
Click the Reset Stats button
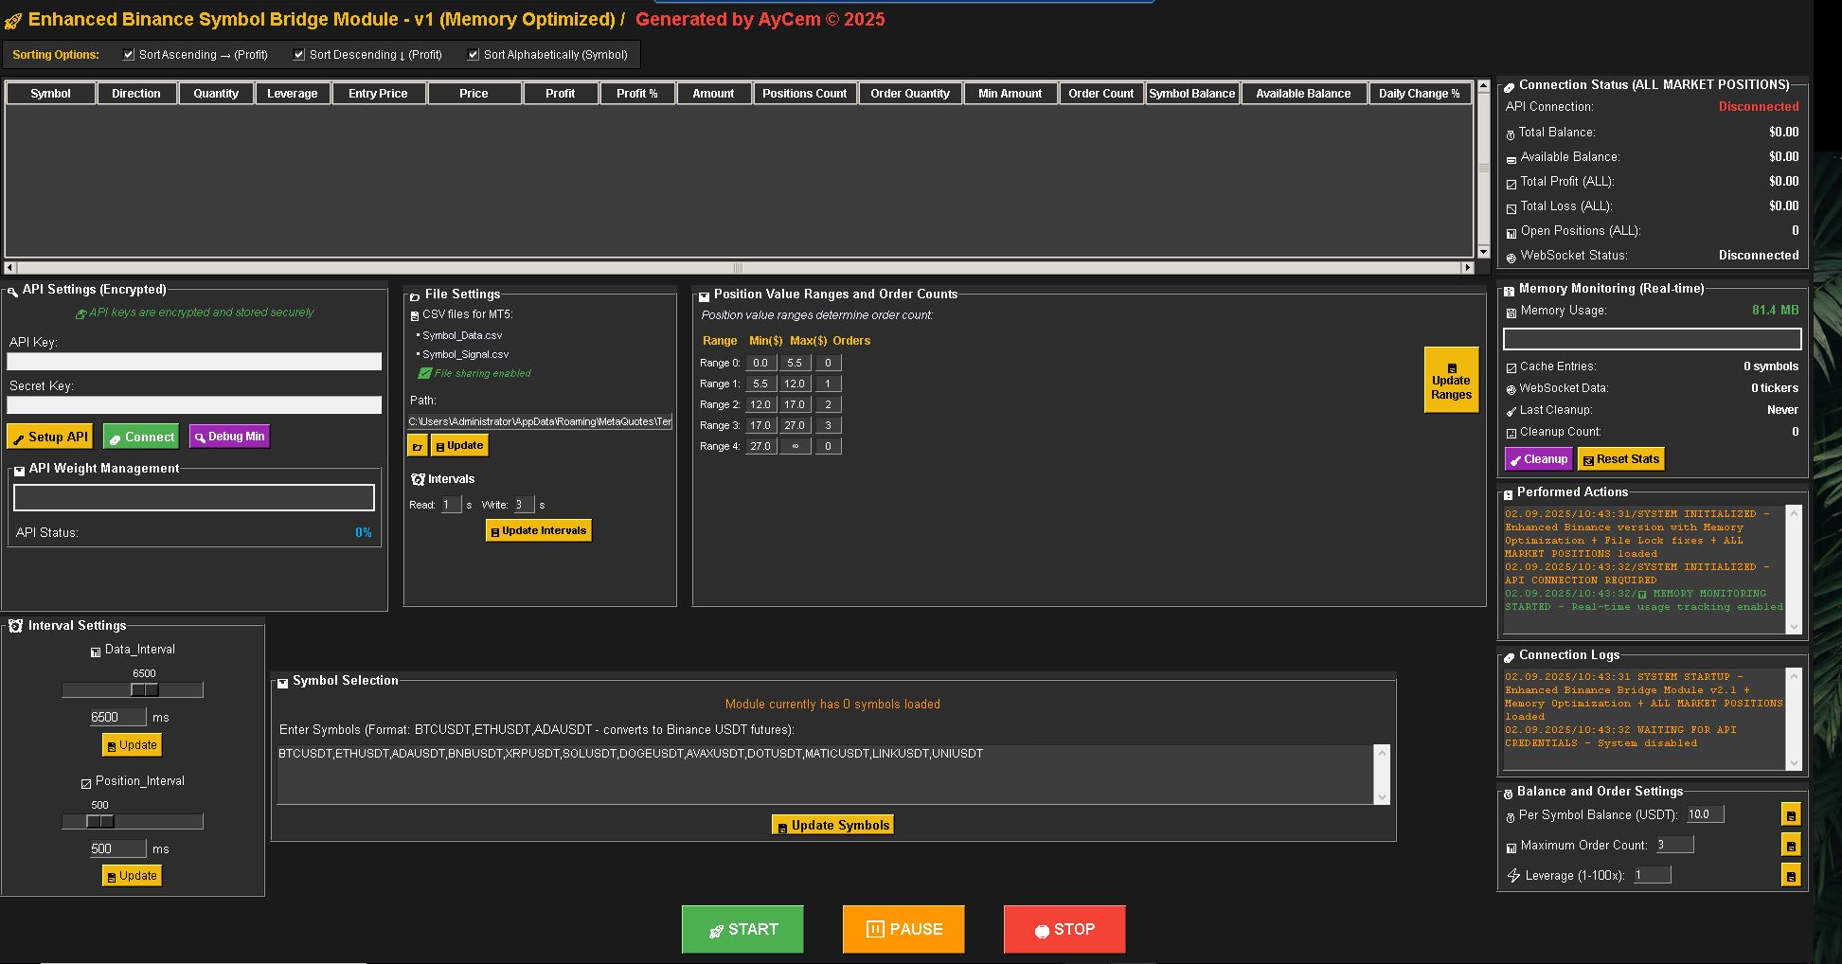tap(1621, 459)
